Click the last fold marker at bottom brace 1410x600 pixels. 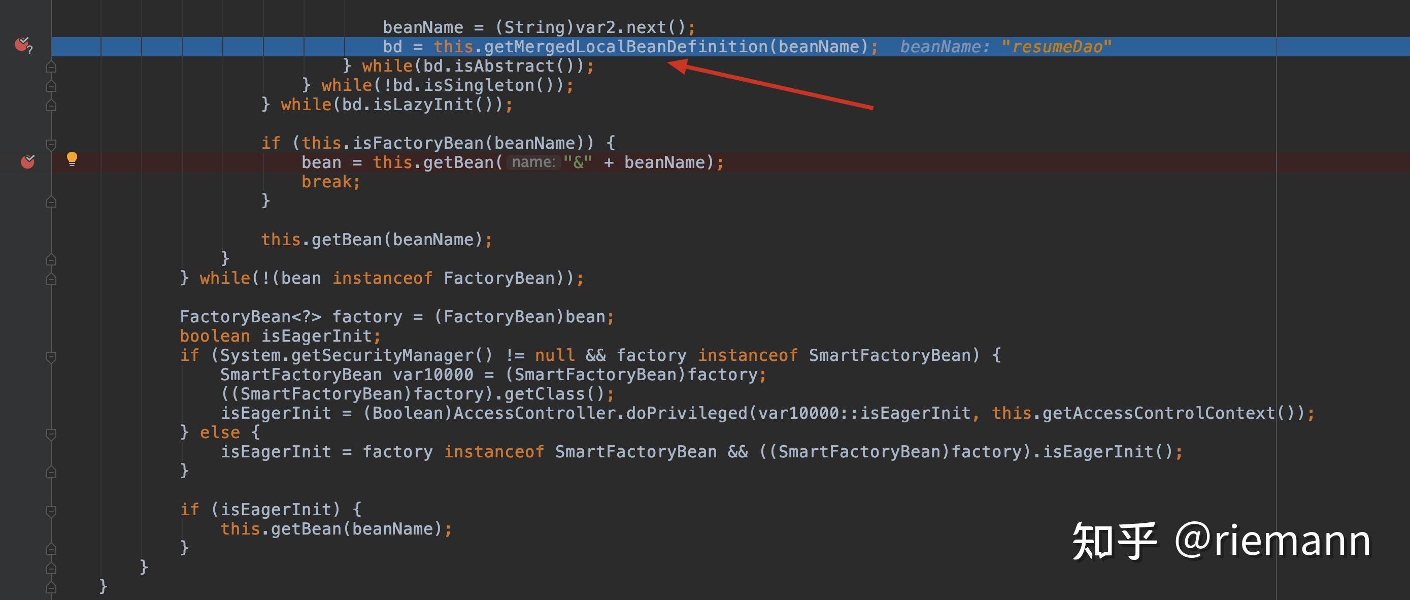tap(51, 587)
